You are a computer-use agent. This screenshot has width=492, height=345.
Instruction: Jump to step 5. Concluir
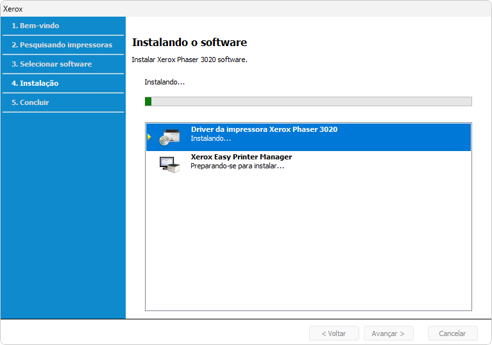(30, 102)
